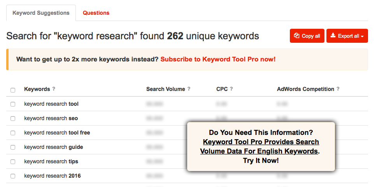Click the download icon in Export all
The height and width of the screenshot is (187, 377).
click(333, 36)
